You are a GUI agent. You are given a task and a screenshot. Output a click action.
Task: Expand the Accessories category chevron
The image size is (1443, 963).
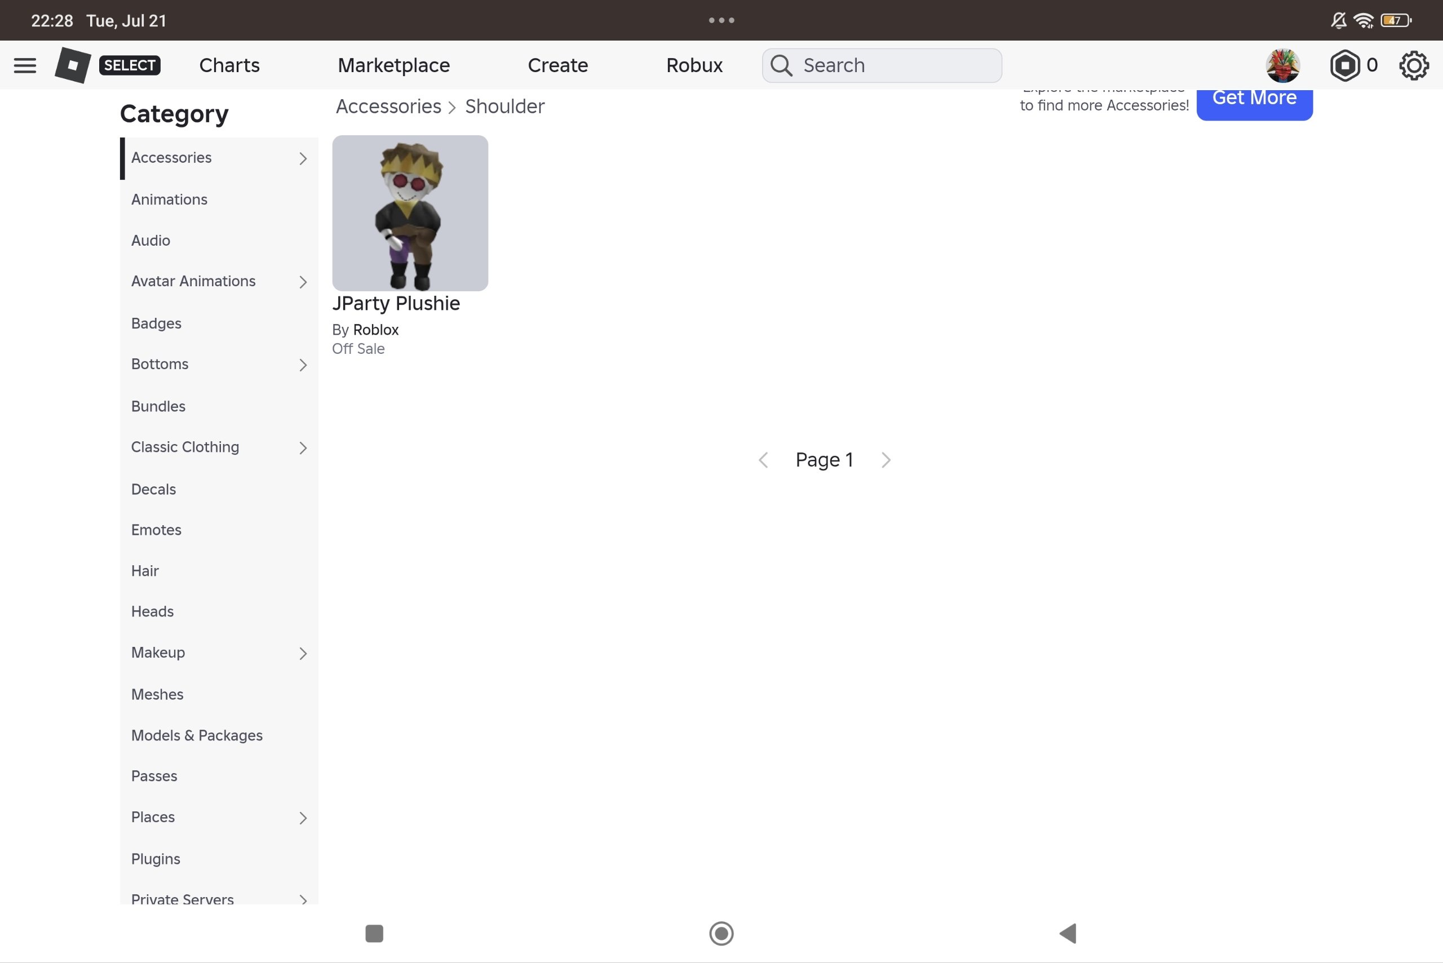303,158
